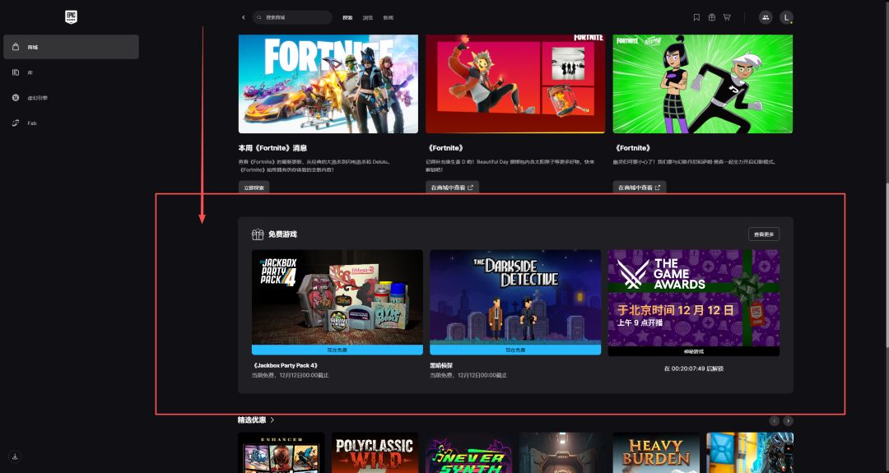The width and height of the screenshot is (889, 473).
Task: Click the magnifier icon in the search box
Action: (259, 17)
